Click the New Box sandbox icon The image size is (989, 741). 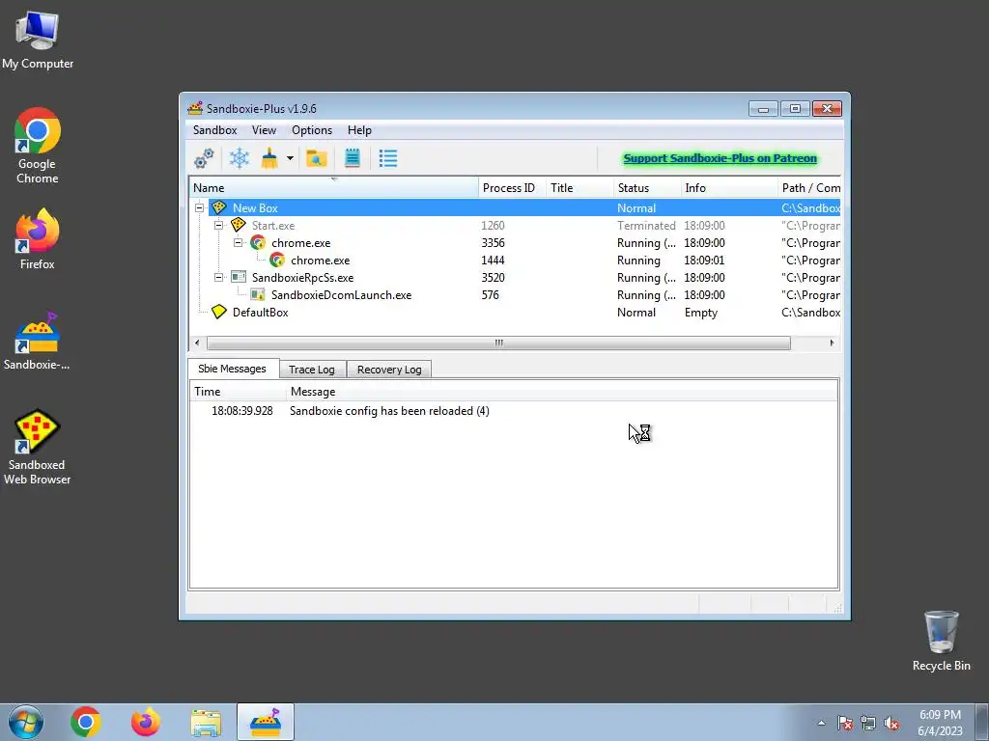[x=219, y=207]
